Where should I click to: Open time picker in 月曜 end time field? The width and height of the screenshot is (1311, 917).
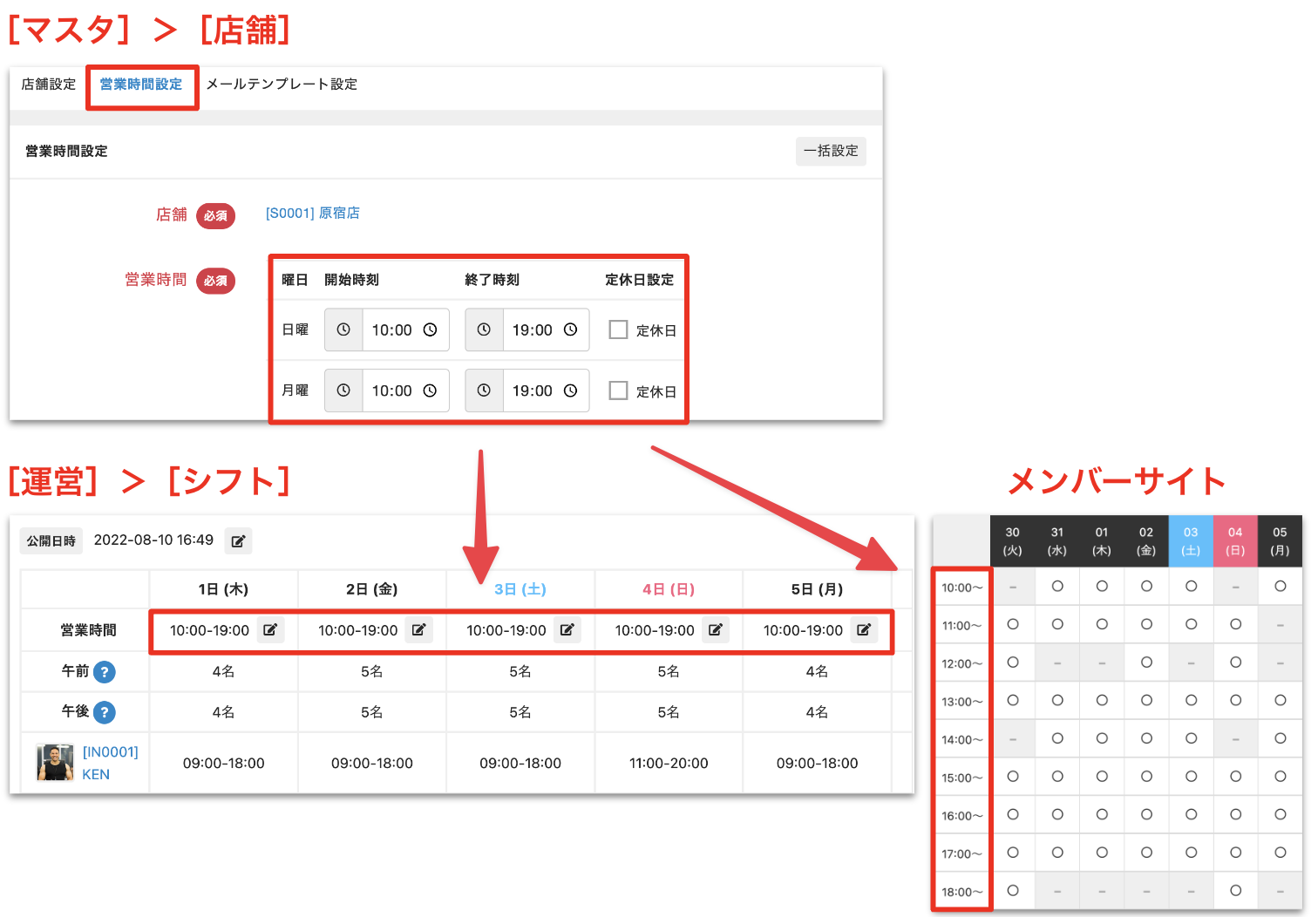[x=570, y=391]
